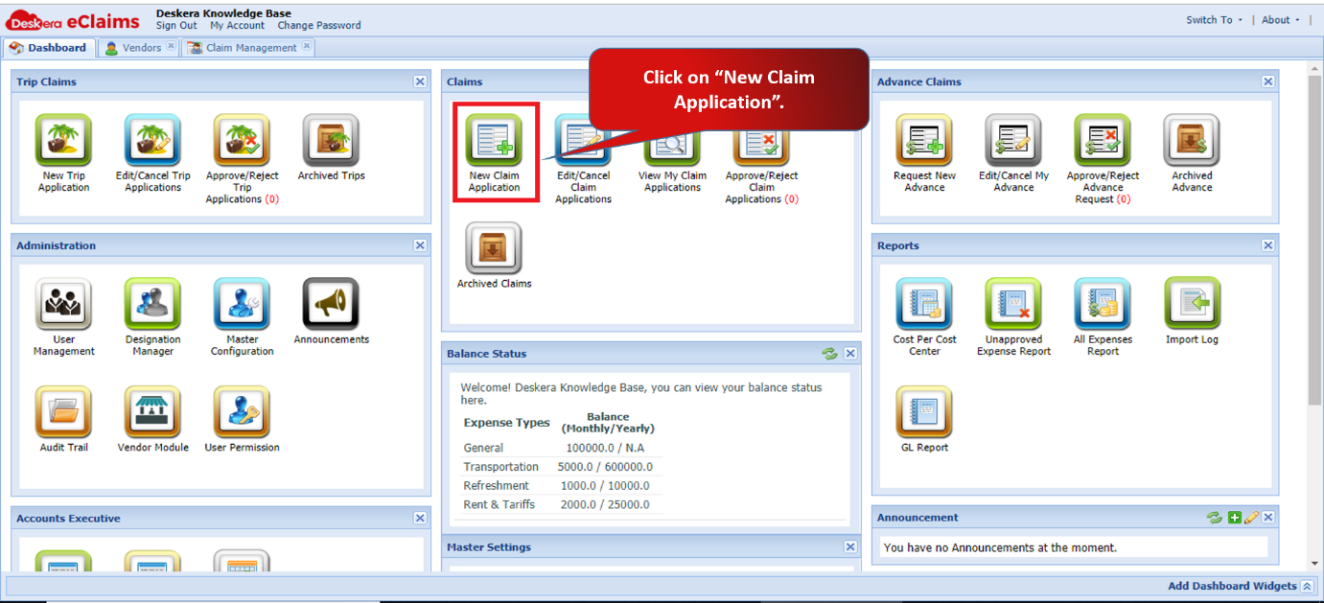Image resolution: width=1324 pixels, height=603 pixels.
Task: Close the Administration widget
Action: click(420, 245)
